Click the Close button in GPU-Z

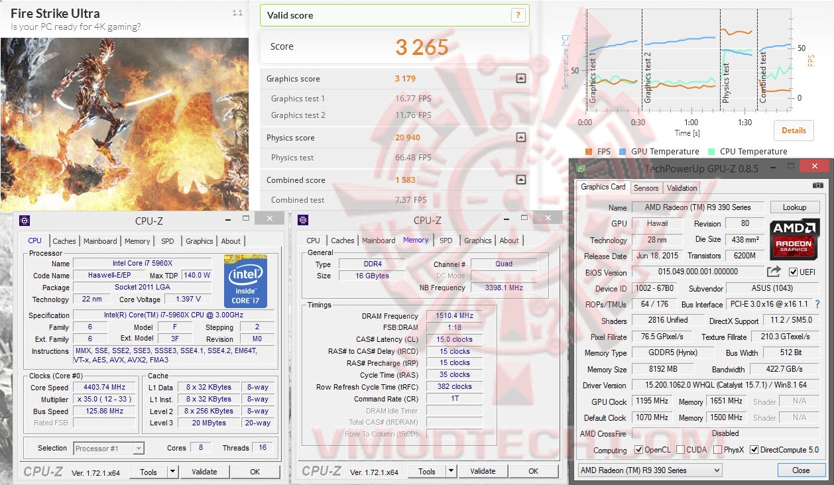point(801,470)
